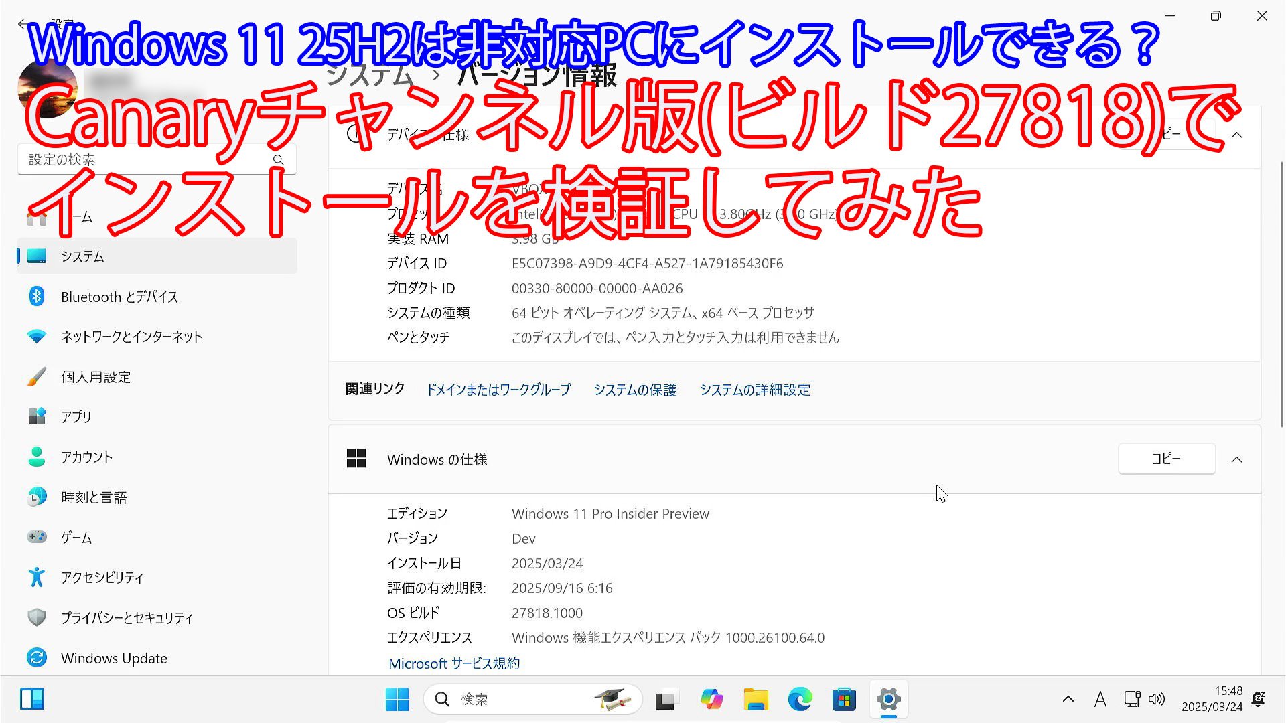Screen dimensions: 1286x723
Task: Click the expiry value 2025/09/16 6:16
Action: [x=562, y=588]
